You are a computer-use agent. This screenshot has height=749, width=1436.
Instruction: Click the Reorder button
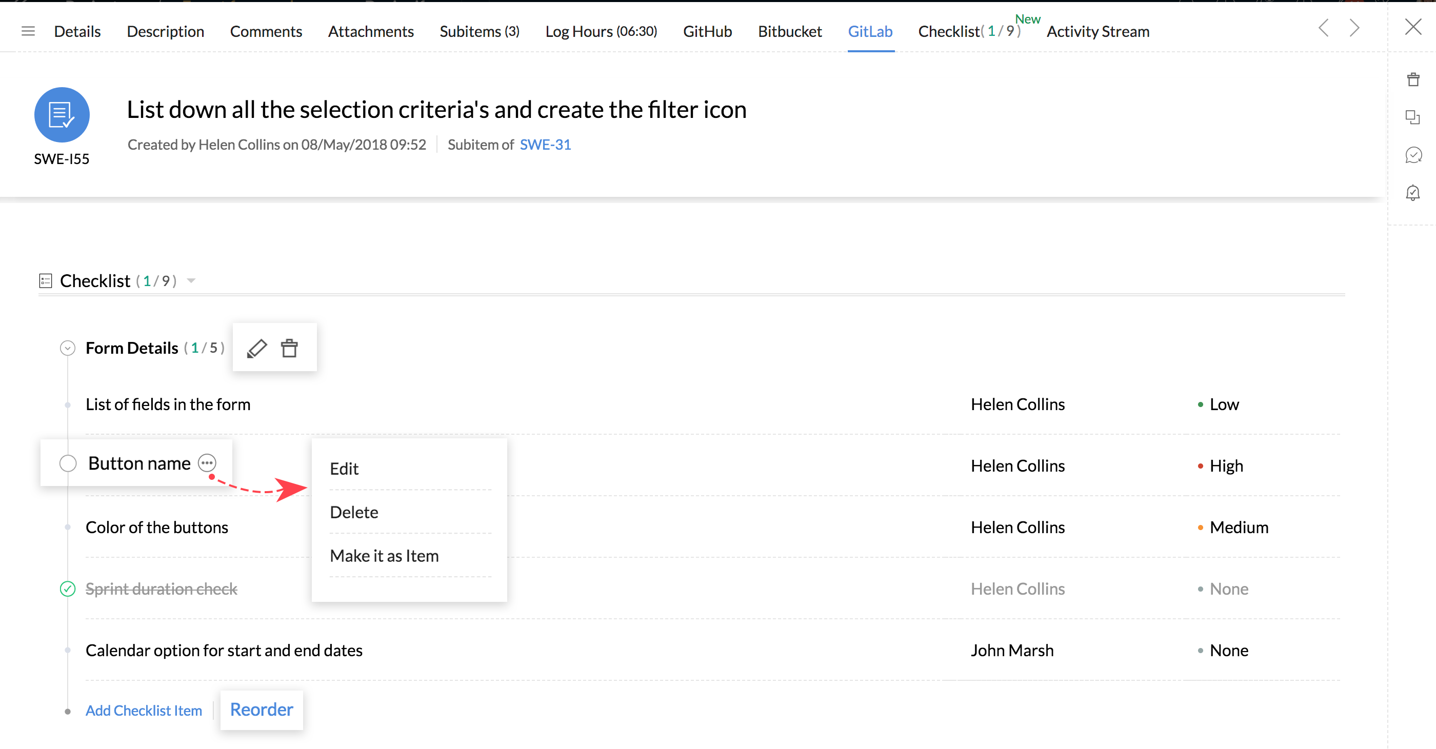tap(262, 710)
